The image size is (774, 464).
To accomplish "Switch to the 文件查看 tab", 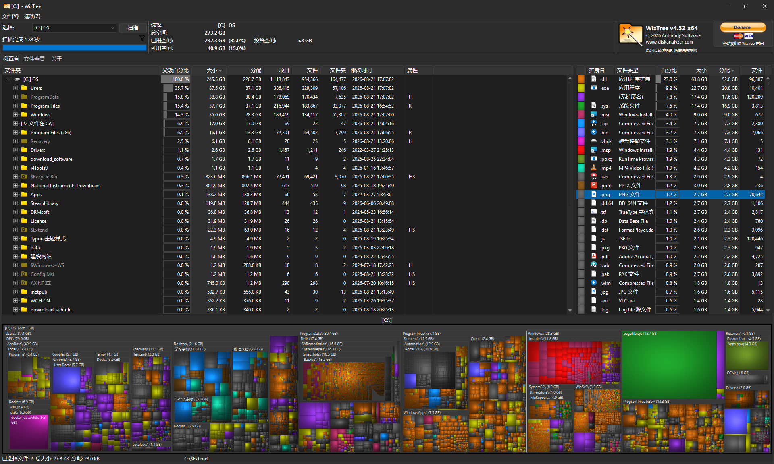I will coord(34,59).
